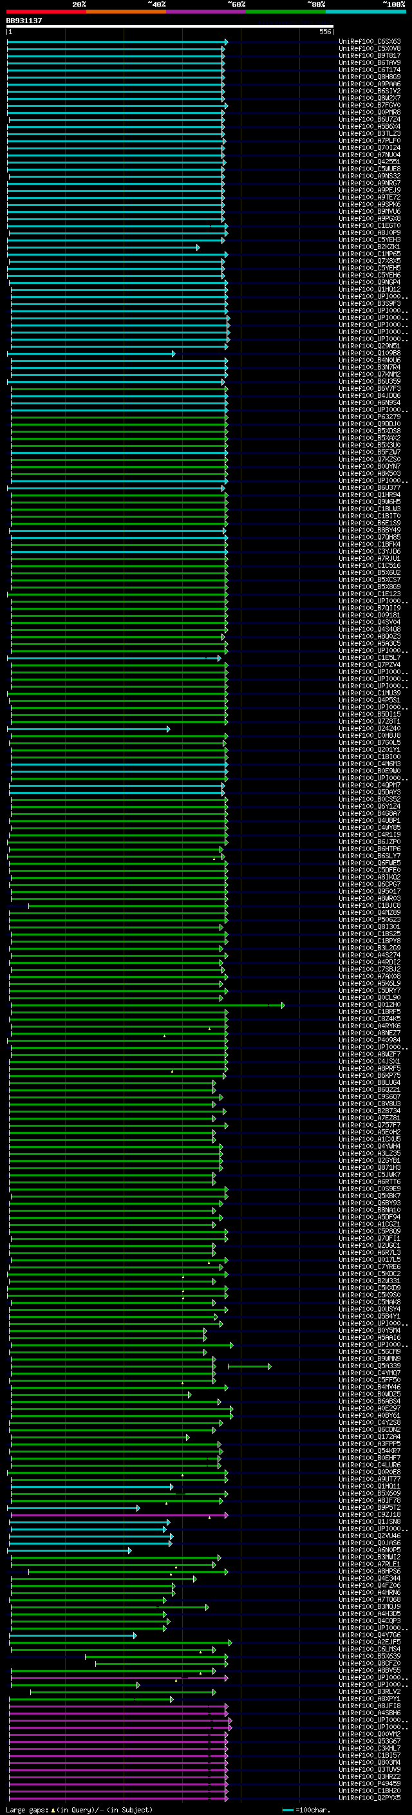Select the UniRef100_A4RYK6 label
412x1815 pixels.
pyautogui.click(x=370, y=1025)
